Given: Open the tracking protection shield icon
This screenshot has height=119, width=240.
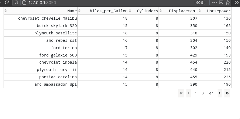Looking at the screenshot, I should [x=16, y=2].
